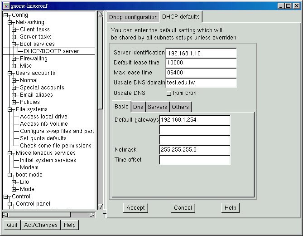This screenshot has width=303, height=236.
Task: Click the Act/Changes button
Action: click(x=41, y=225)
